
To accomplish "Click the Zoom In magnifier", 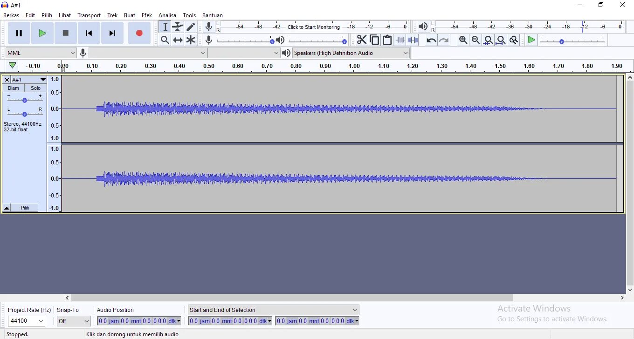I will click(x=463, y=40).
